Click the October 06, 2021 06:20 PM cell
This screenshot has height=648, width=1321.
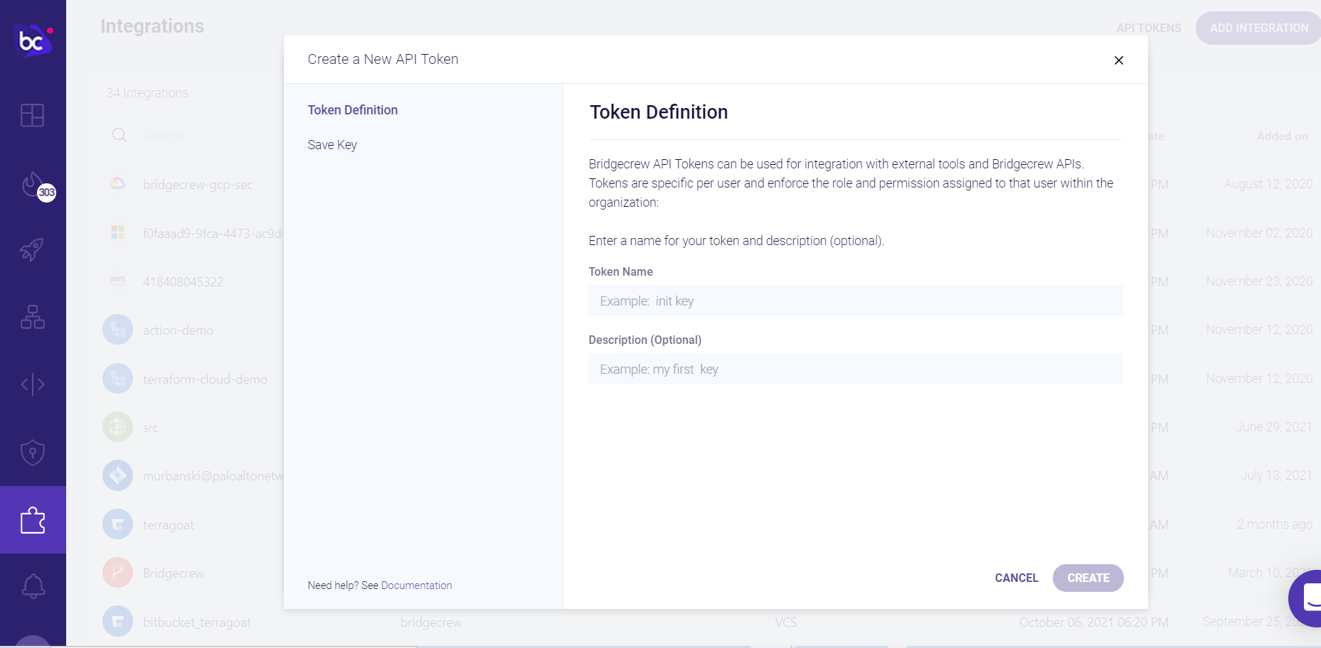tap(1093, 622)
